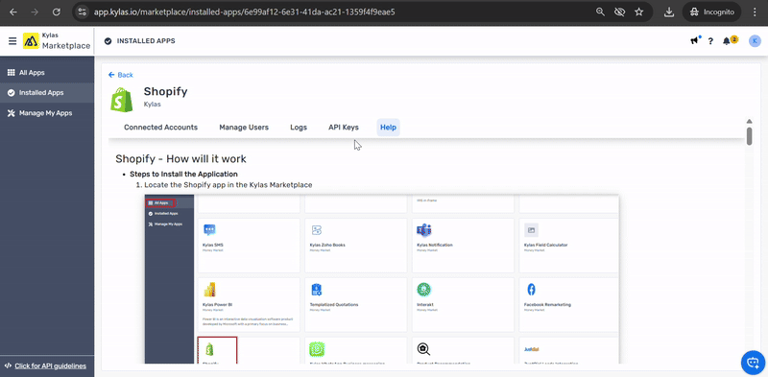Open the chat support bubble
This screenshot has width=768, height=377.
[x=753, y=363]
